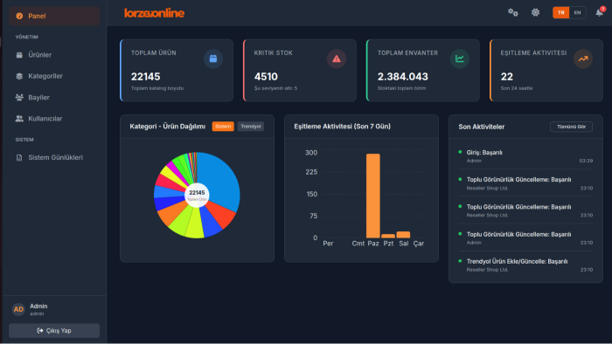The image size is (612, 344).
Task: Click the Kategori - Ürün Dağılımı title
Action: pyautogui.click(x=168, y=127)
